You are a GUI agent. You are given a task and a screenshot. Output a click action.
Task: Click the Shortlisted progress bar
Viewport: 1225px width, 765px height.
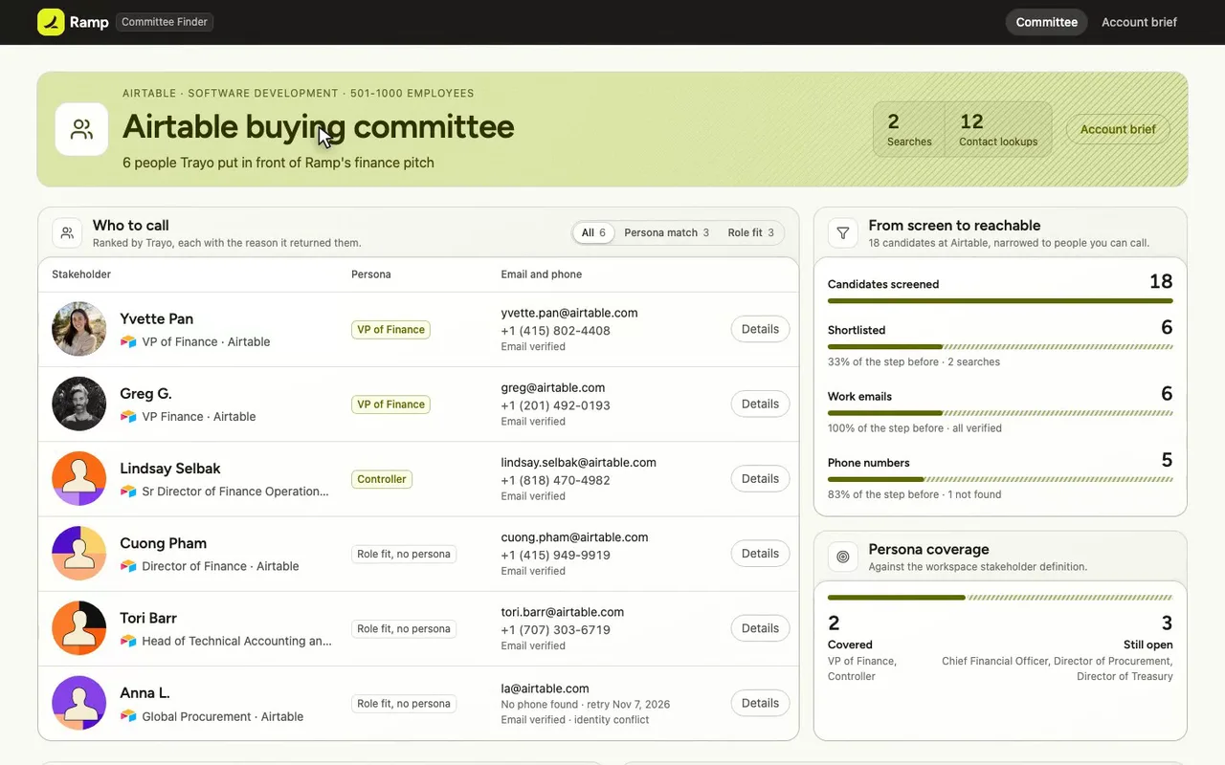tap(1000, 347)
